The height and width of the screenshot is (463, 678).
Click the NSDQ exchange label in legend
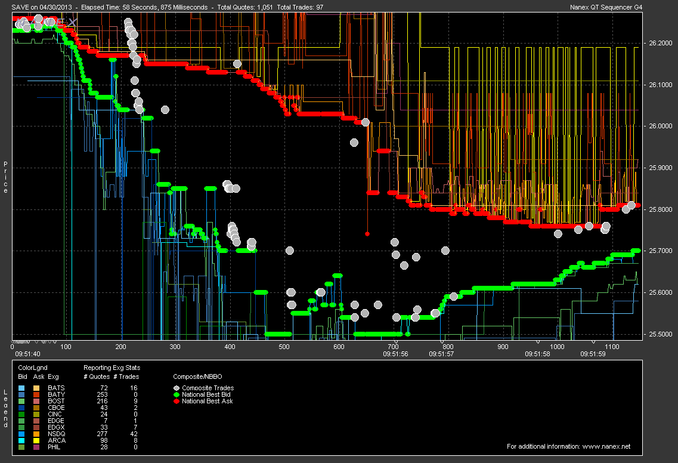[x=57, y=434]
